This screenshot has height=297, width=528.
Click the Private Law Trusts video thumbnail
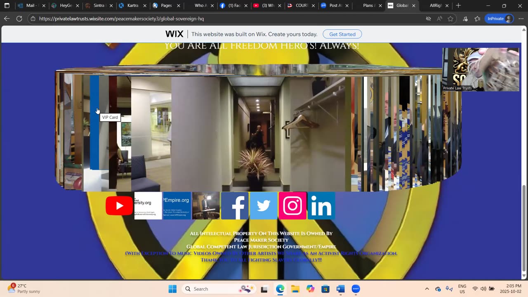coord(481,69)
